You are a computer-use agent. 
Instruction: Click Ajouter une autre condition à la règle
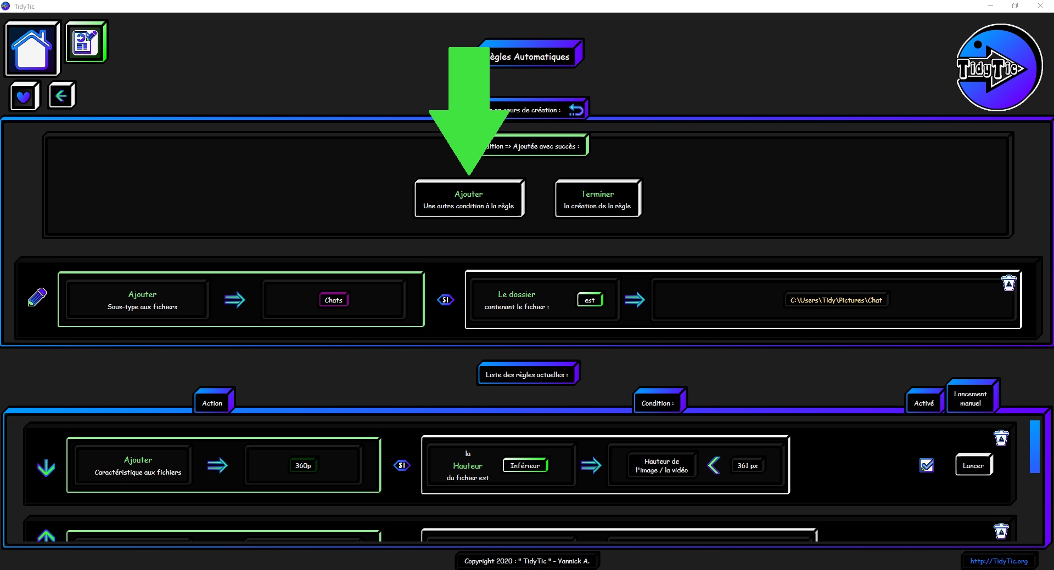click(x=469, y=200)
